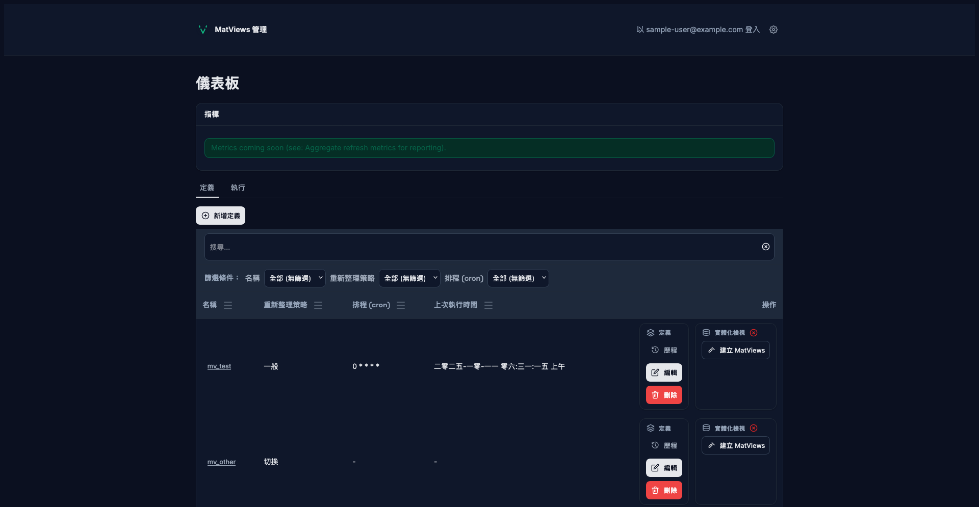Viewport: 979px width, 507px height.
Task: Open the mv_test definition link
Action: coord(219,366)
